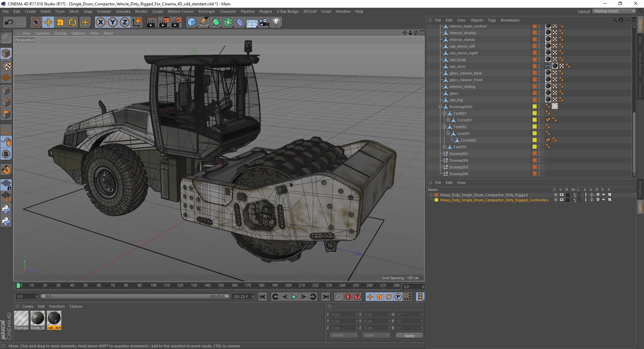
Task: Add a camera object
Action: click(x=264, y=22)
